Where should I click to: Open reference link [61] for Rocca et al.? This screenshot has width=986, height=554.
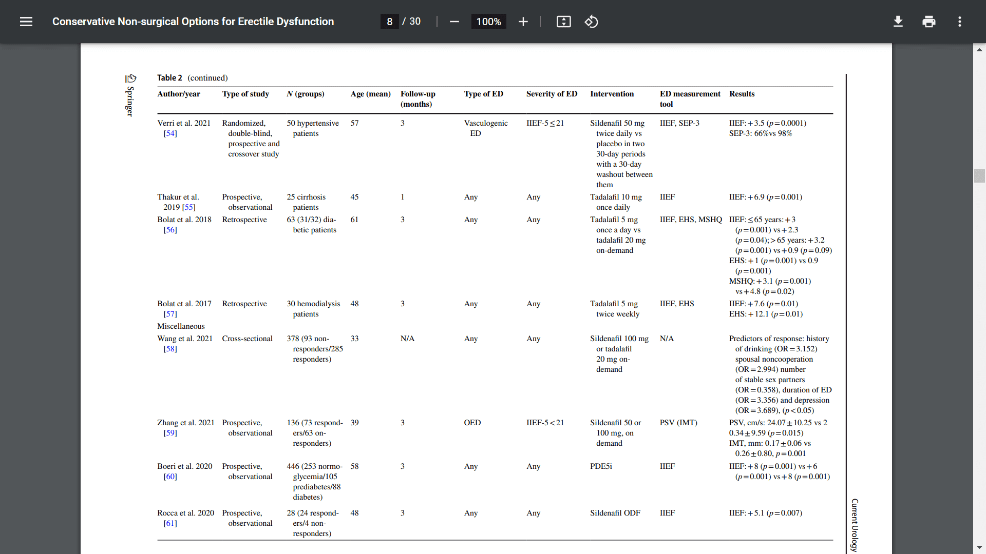(x=170, y=523)
